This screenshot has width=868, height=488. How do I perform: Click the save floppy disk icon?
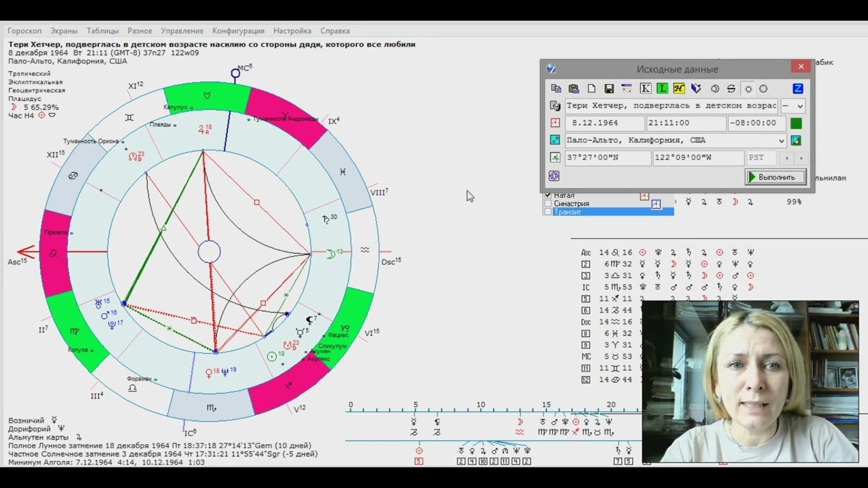(609, 89)
